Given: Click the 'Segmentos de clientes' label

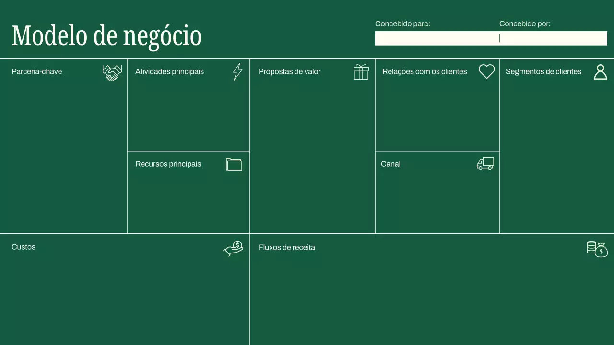Looking at the screenshot, I should pyautogui.click(x=543, y=71).
